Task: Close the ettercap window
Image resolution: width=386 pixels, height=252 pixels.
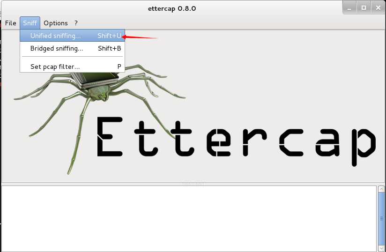Action: (x=378, y=8)
